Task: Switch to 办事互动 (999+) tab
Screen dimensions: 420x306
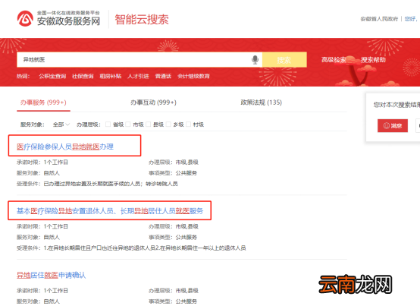Action: click(x=153, y=103)
